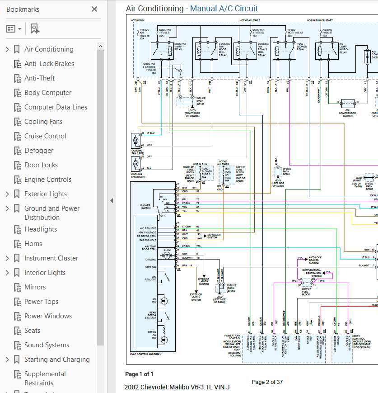Click the Engine Controls bookmark icon
Image resolution: width=378 pixels, height=393 pixels.
tap(17, 180)
